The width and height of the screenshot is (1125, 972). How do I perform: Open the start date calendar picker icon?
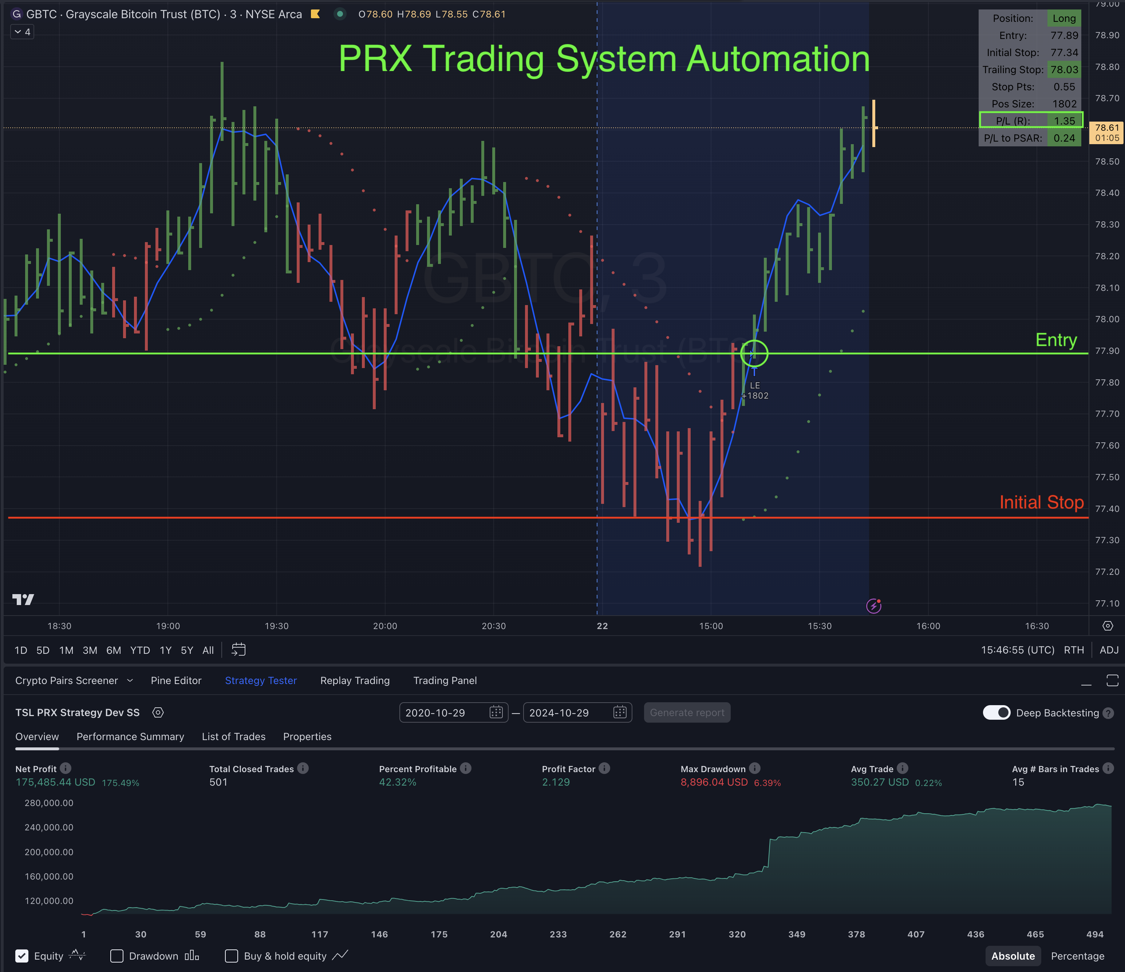coord(496,712)
